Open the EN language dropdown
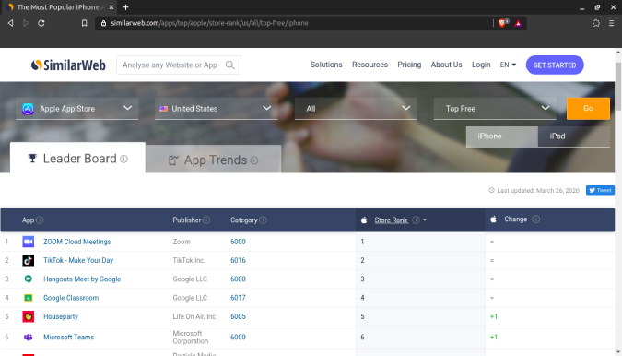Image resolution: width=622 pixels, height=356 pixels. point(508,65)
